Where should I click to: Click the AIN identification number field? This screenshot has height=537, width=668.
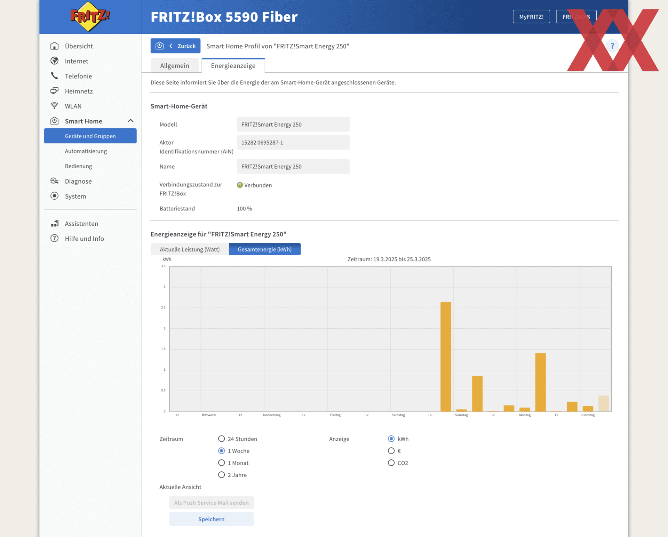[293, 142]
